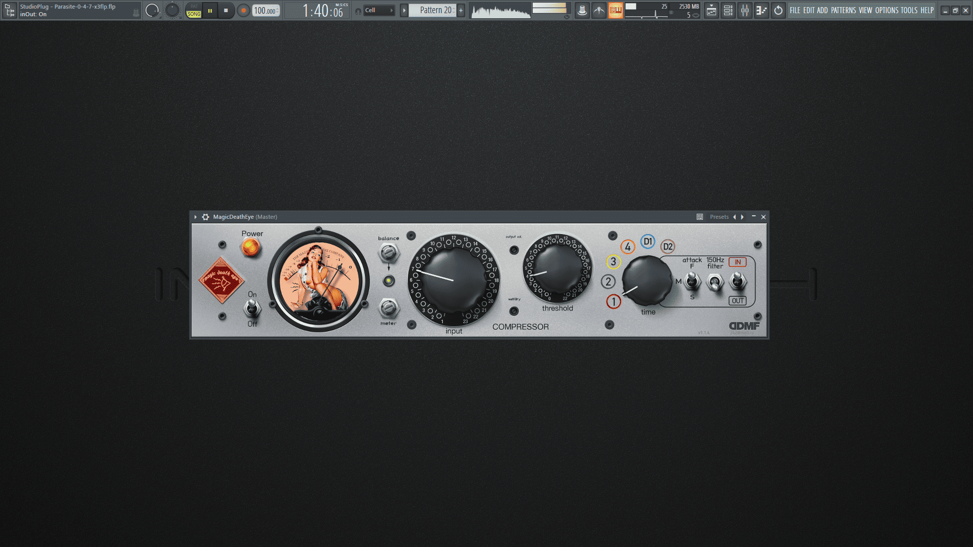Click the yellow indicator LED between trims
973x547 pixels.
[x=389, y=281]
